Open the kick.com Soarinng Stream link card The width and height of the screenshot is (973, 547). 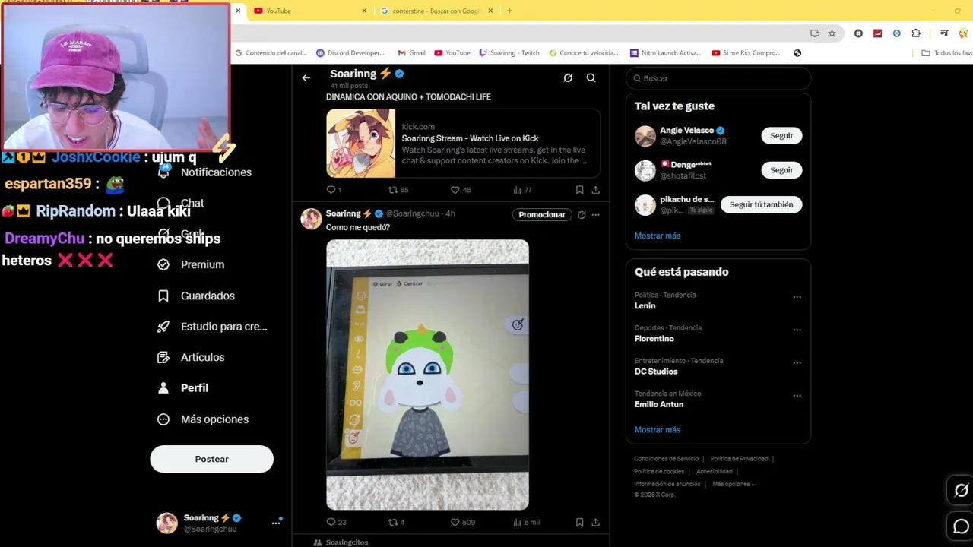(x=463, y=144)
